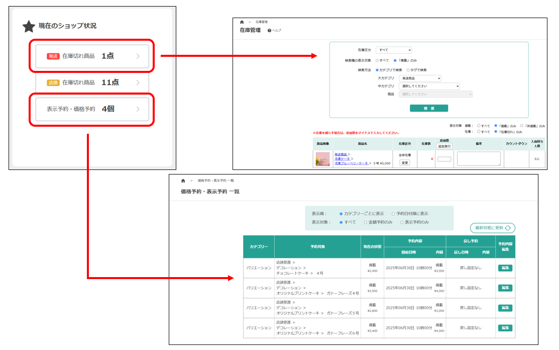The image size is (559, 350).
Task: Click the red 発送 badge icon
Action: click(53, 56)
